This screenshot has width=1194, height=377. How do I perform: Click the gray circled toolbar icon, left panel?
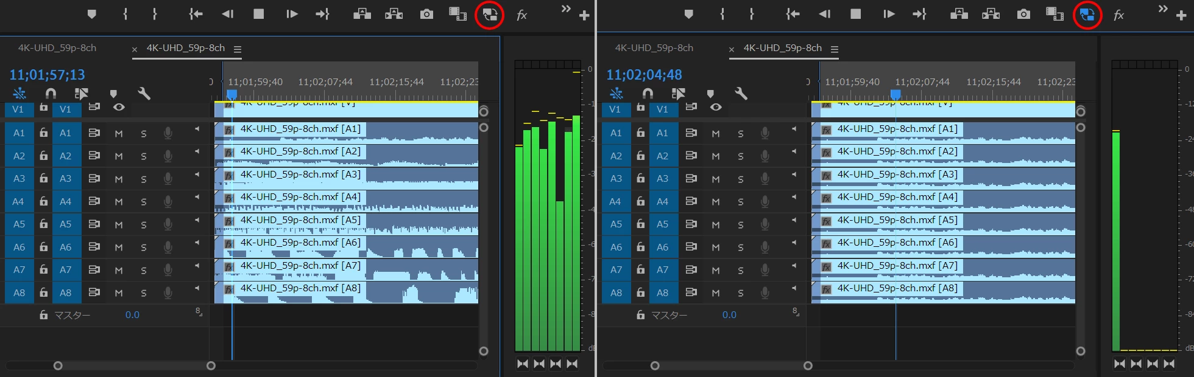pyautogui.click(x=490, y=15)
